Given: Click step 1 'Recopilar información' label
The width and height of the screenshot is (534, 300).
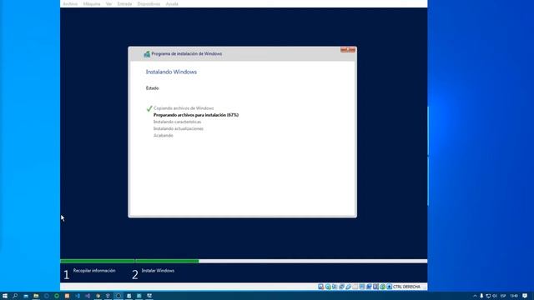Looking at the screenshot, I should point(94,271).
